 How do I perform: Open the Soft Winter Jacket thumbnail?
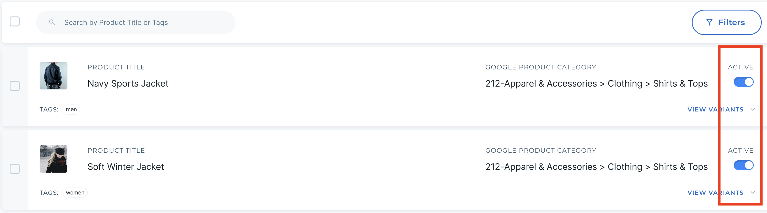pos(54,159)
